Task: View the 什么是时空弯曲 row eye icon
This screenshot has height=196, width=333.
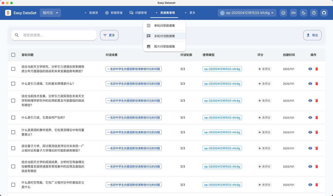Action: (310, 185)
